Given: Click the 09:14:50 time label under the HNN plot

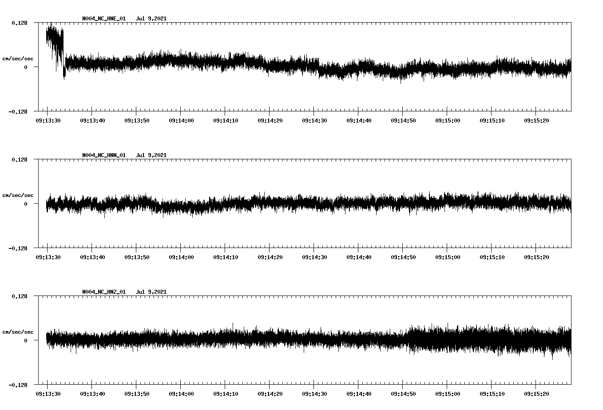Looking at the screenshot, I should point(403,257).
